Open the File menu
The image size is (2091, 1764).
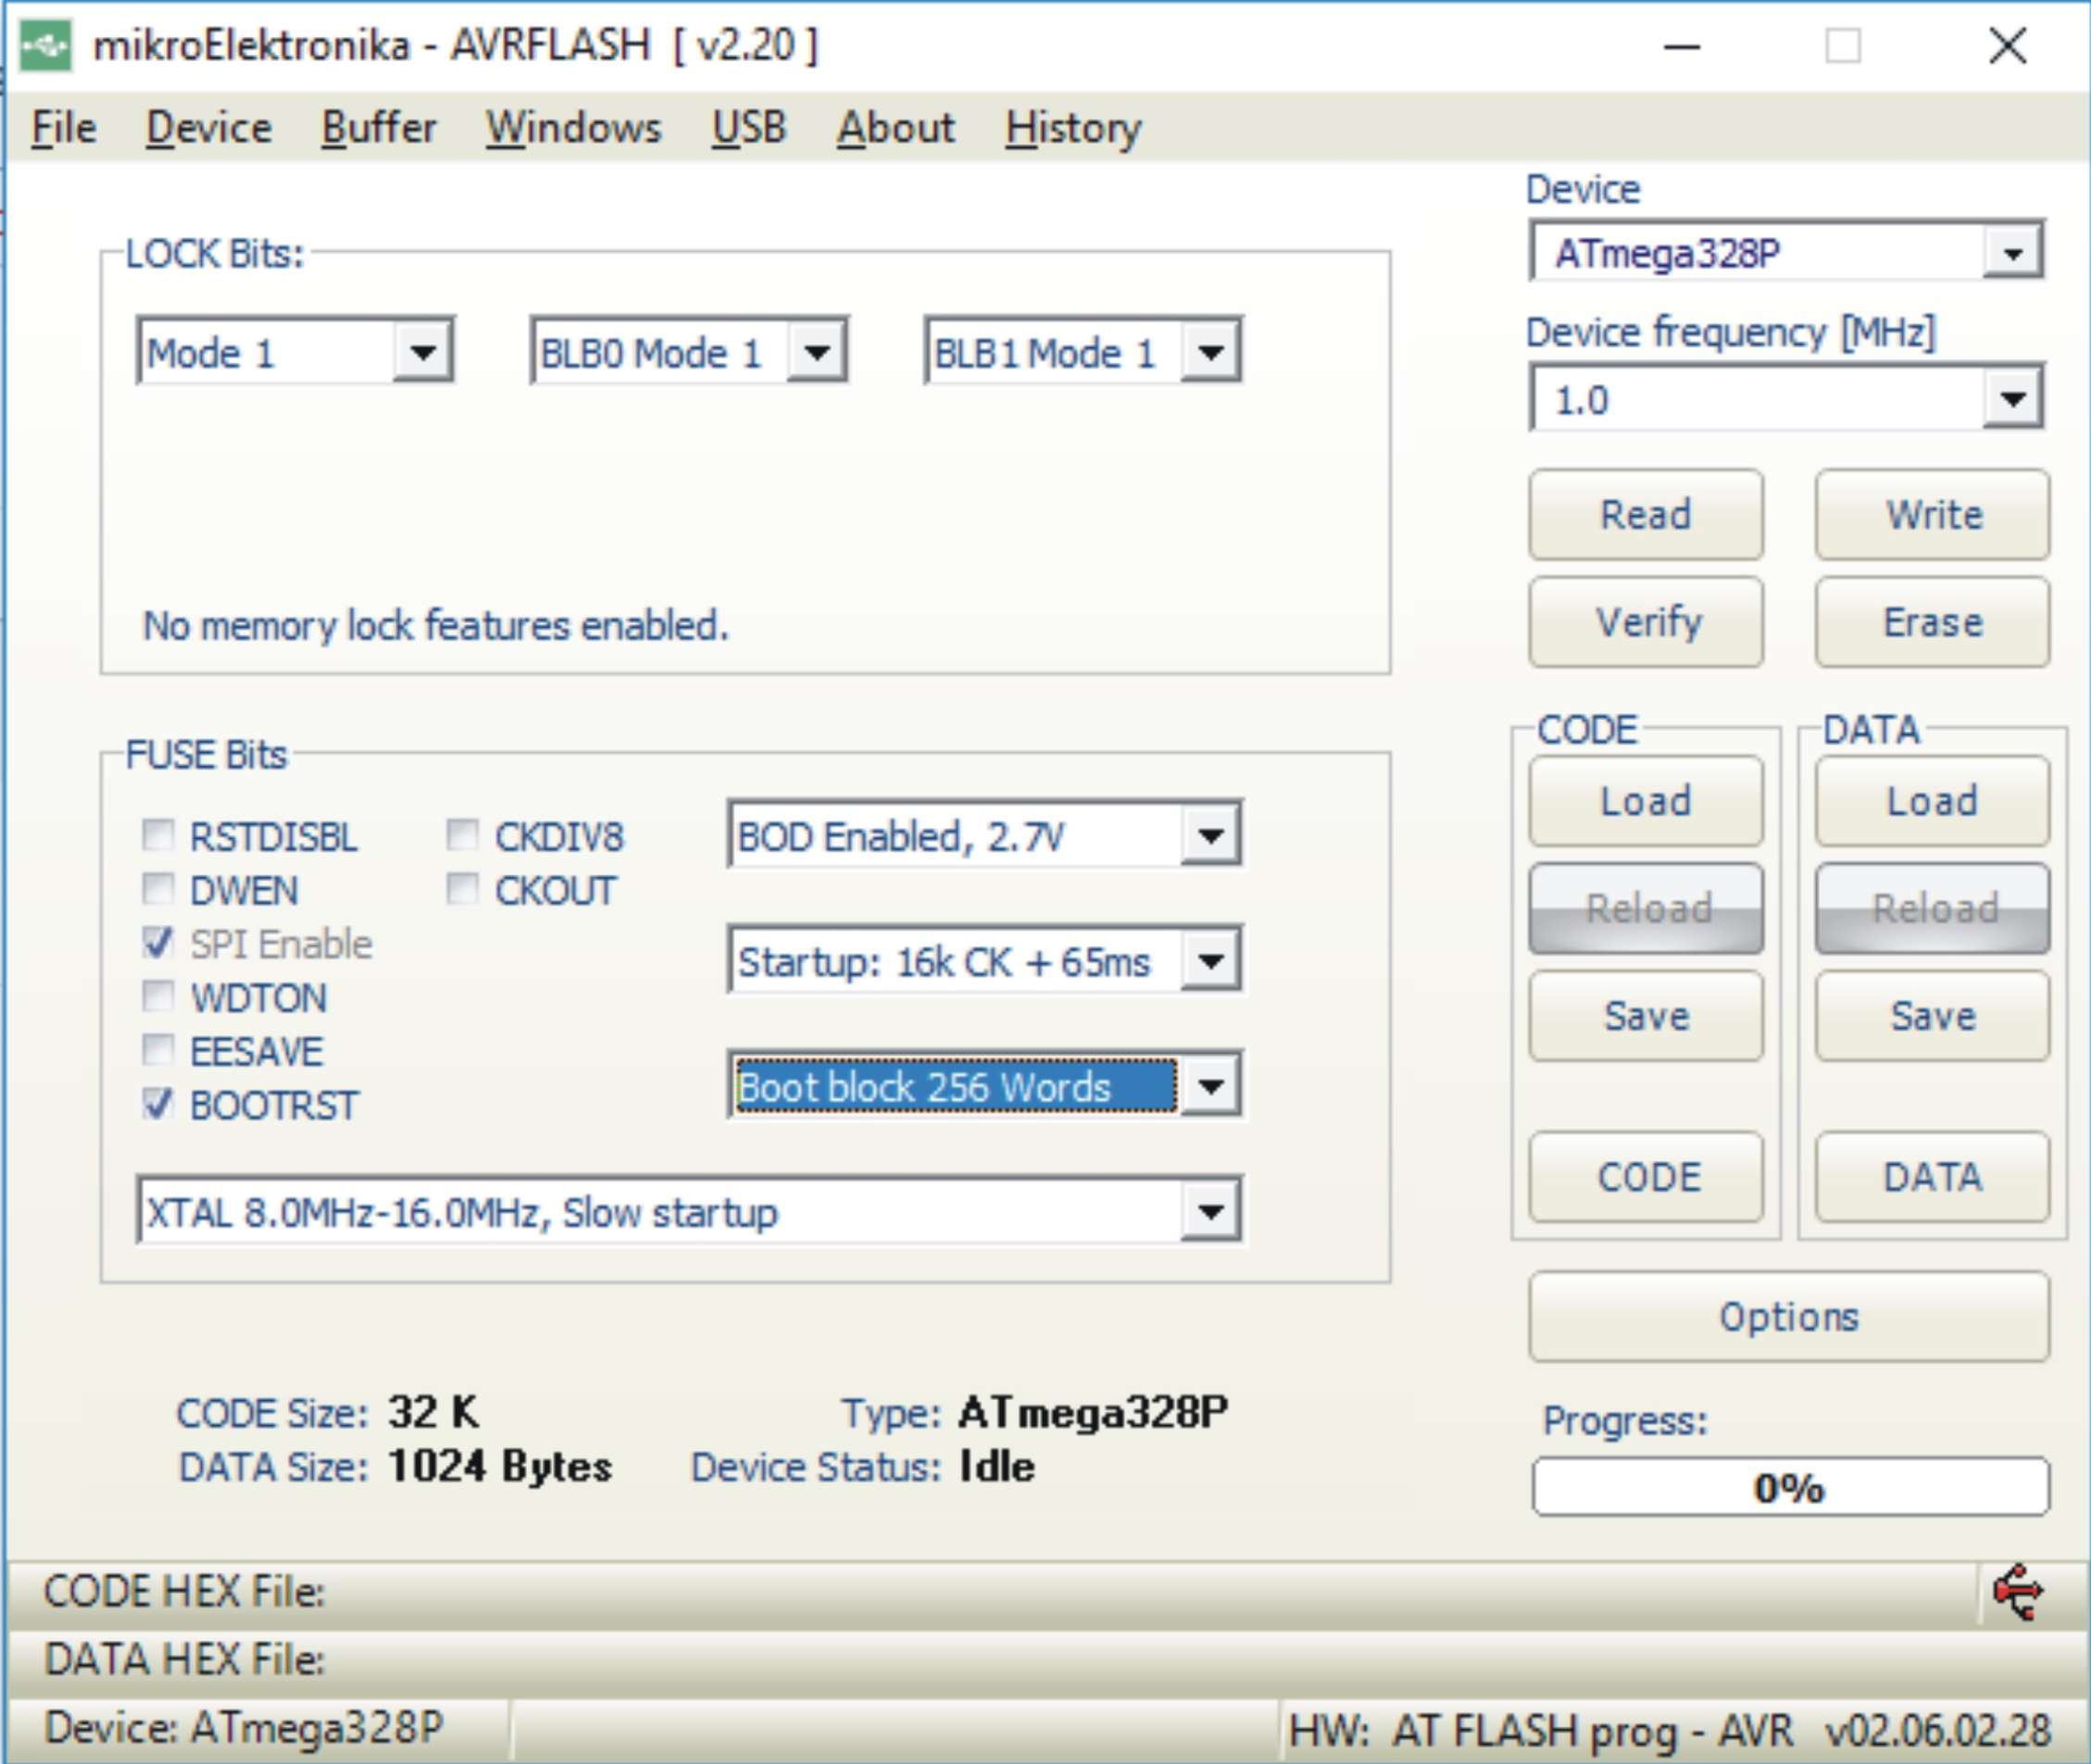pyautogui.click(x=64, y=128)
